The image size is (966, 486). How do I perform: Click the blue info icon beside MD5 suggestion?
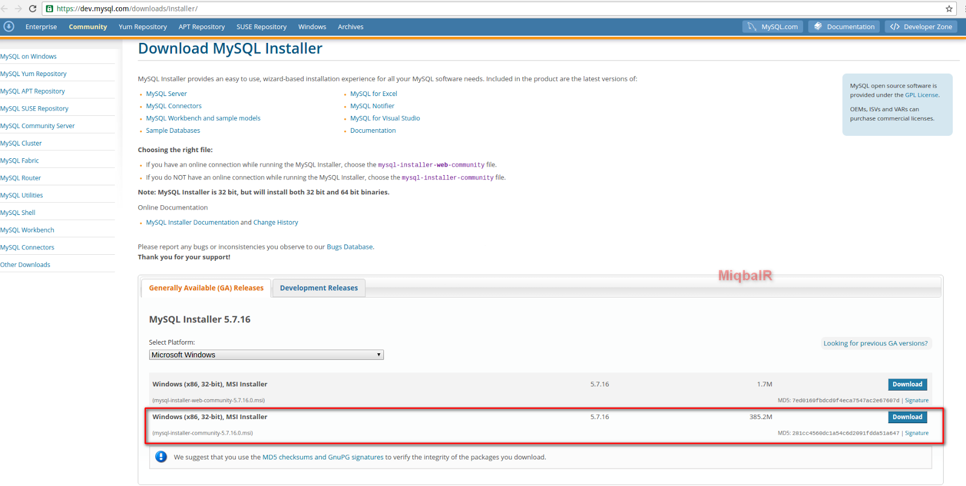[x=161, y=457]
